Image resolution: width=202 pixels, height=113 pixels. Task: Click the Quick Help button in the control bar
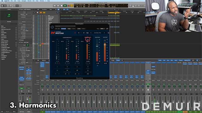pos(8,6)
